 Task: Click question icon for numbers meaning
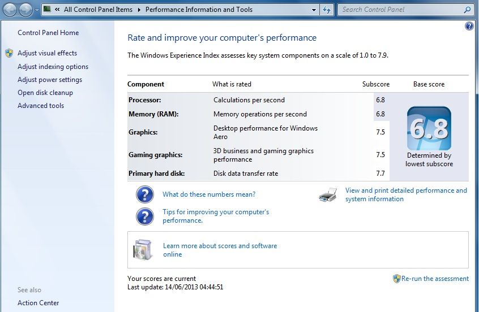click(x=145, y=194)
